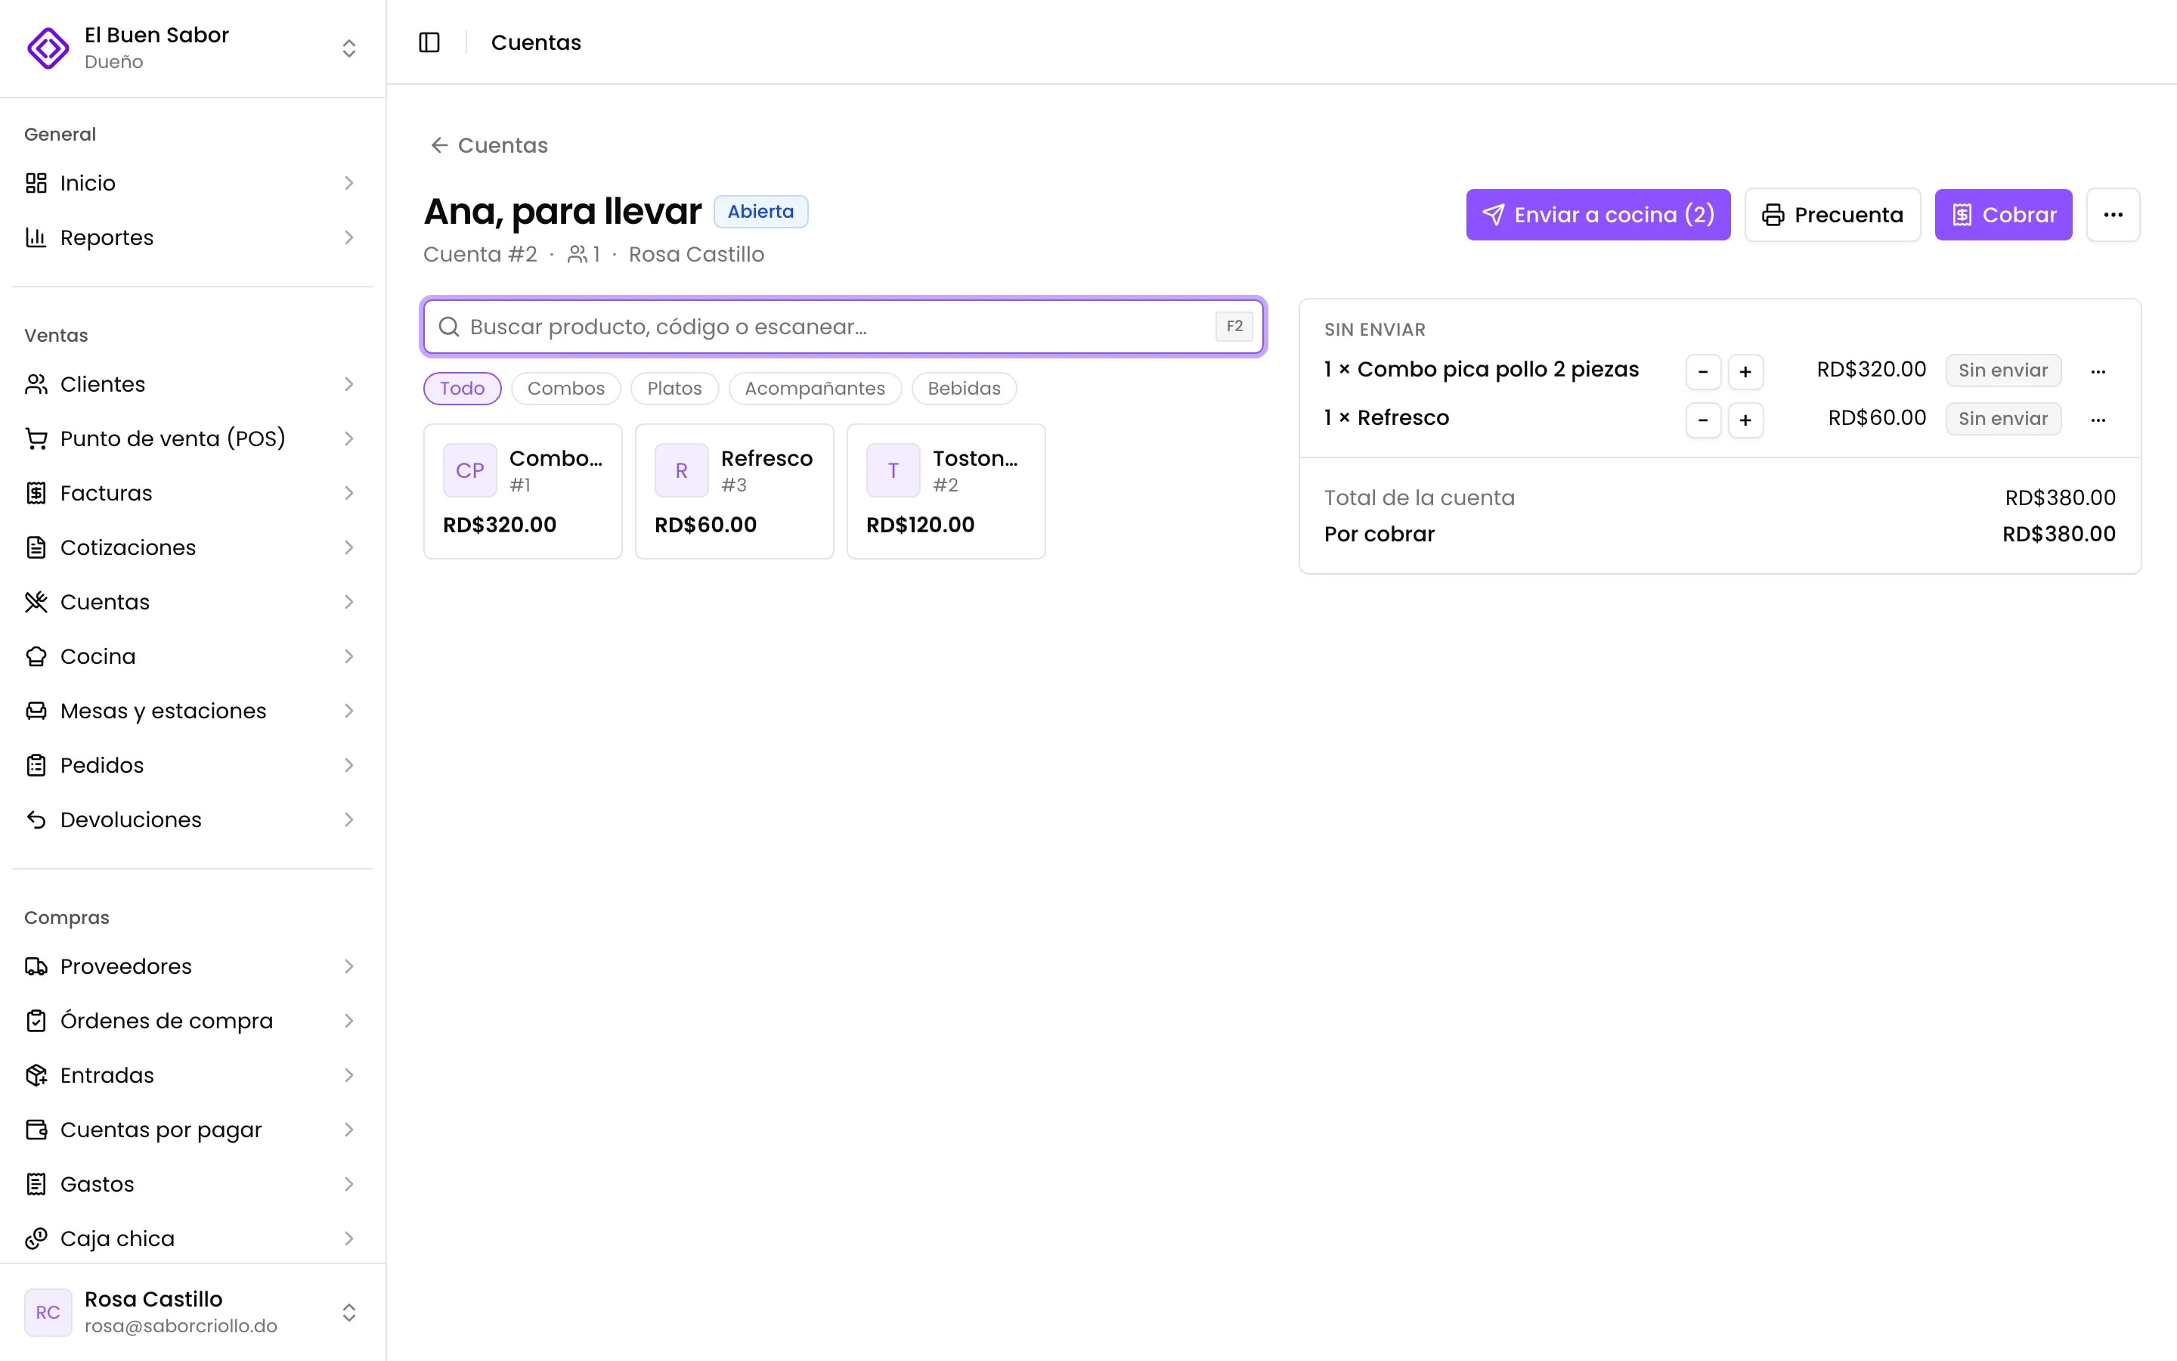Select the Combos category filter
The width and height of the screenshot is (2177, 1361).
pos(566,388)
